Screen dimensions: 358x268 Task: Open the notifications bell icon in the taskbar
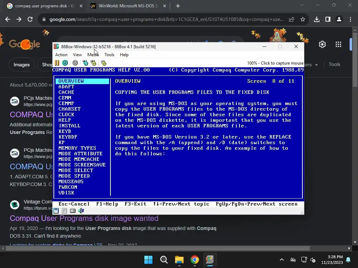point(349,260)
